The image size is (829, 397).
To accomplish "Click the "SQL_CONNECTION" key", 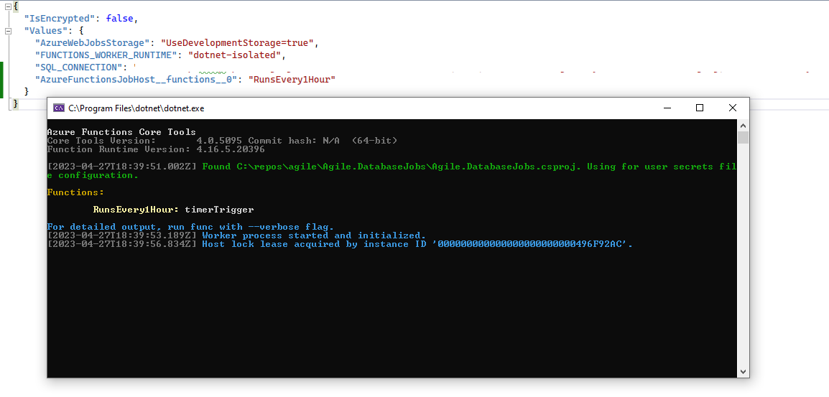I will click(x=79, y=67).
